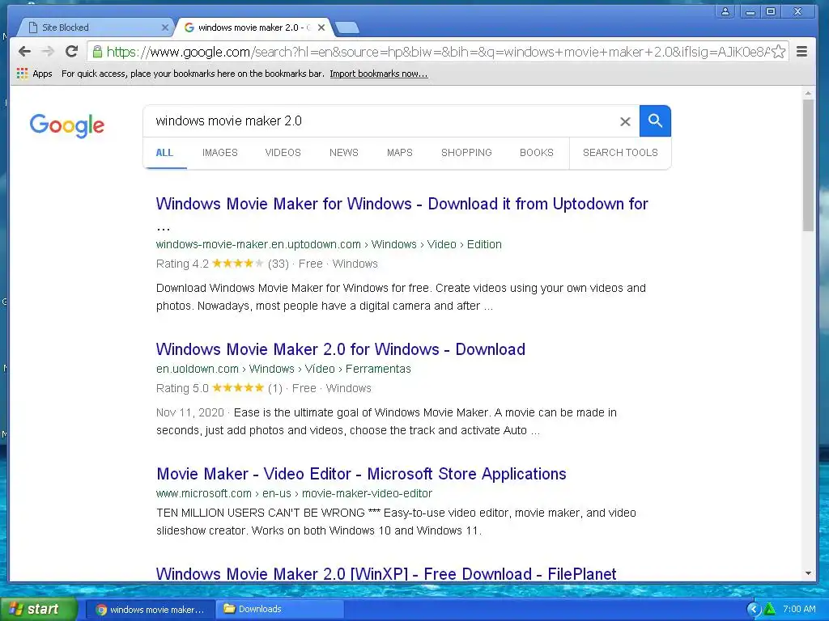Open a new browser tab
Image resolution: width=829 pixels, height=621 pixels.
346,27
